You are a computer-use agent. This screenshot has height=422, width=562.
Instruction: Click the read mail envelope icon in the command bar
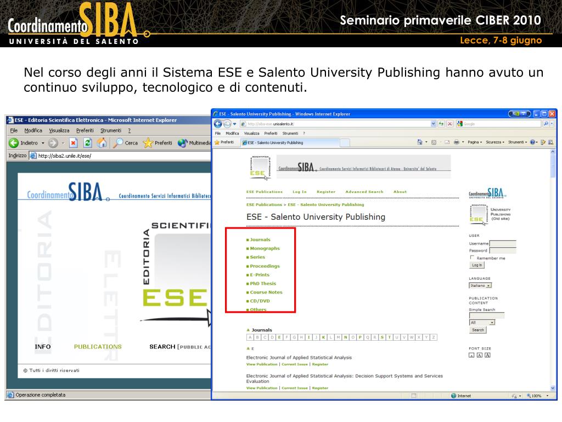[447, 142]
